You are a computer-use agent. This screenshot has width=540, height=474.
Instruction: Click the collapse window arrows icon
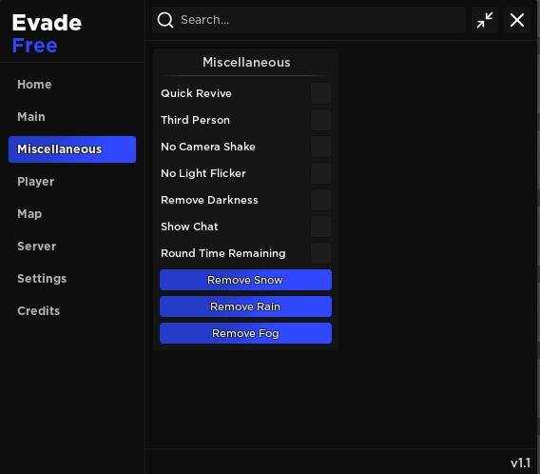point(485,20)
